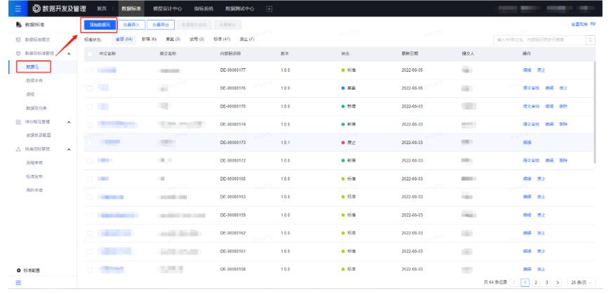Filter by 全部 (64) status tab
Screen dimensions: 612x294
(x=124, y=39)
